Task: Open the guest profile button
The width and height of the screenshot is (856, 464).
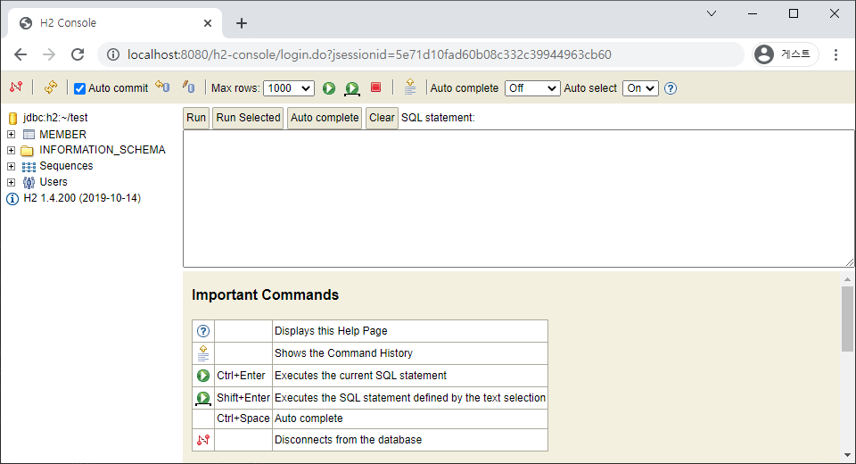Action: pyautogui.click(x=785, y=54)
